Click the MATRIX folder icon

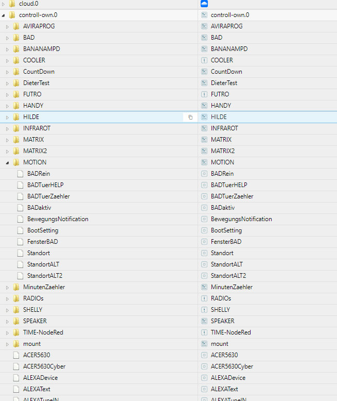16,140
